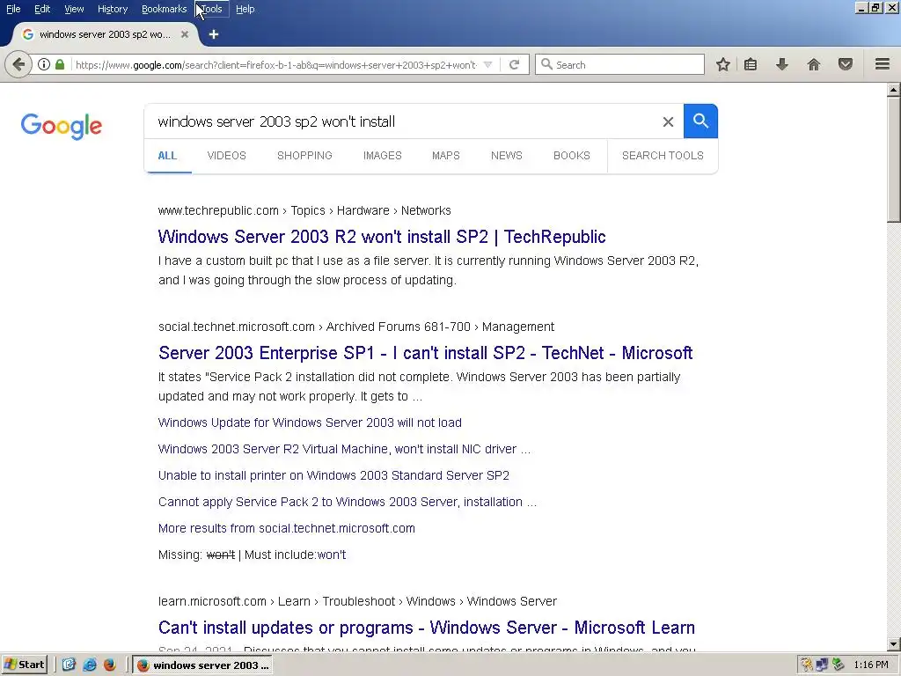Image resolution: width=901 pixels, height=676 pixels.
Task: Open the Windows Start menu
Action: coord(24,665)
